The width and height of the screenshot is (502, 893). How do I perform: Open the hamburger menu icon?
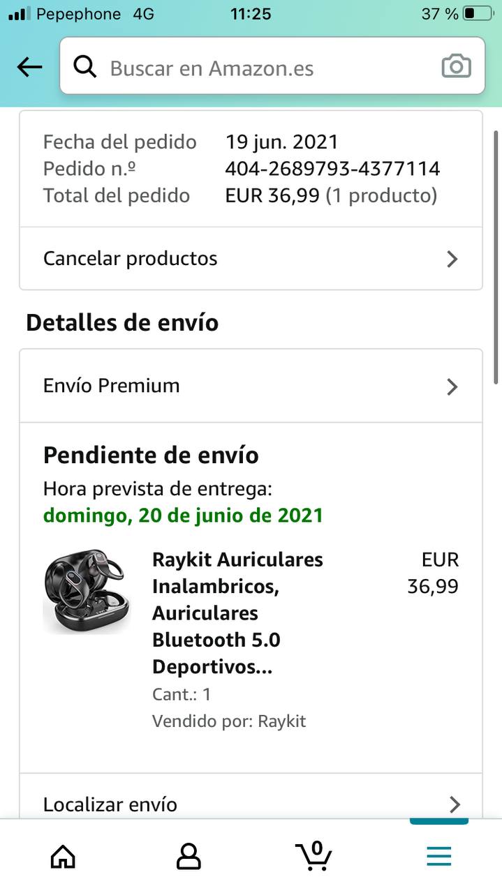(x=439, y=856)
